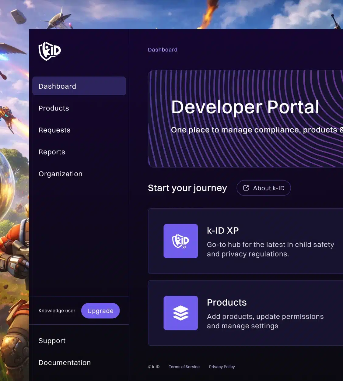Click the About k-ID button
The width and height of the screenshot is (343, 381).
(264, 188)
